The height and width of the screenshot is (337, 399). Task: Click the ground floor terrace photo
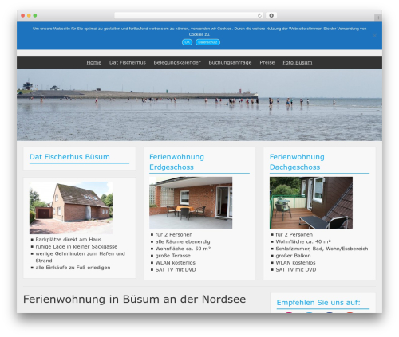(191, 203)
